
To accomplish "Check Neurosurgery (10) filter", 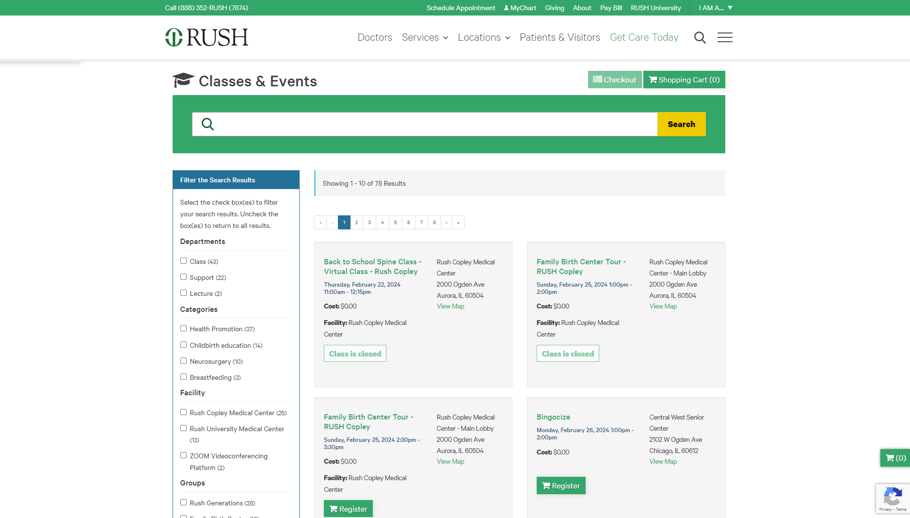I will [183, 361].
